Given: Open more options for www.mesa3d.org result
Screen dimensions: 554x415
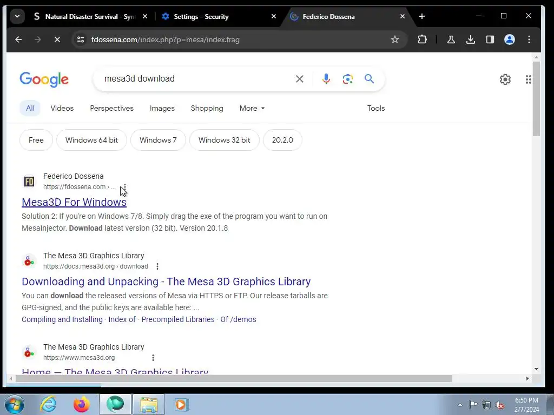Looking at the screenshot, I should [x=153, y=358].
